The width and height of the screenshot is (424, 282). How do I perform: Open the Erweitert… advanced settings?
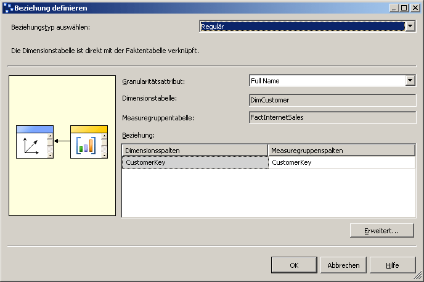[382, 230]
